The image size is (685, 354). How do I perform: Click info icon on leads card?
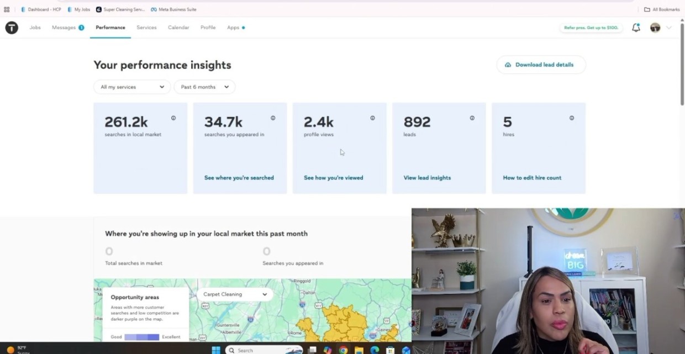coord(472,118)
